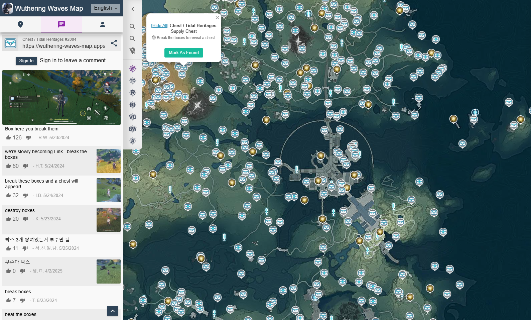Image resolution: width=531 pixels, height=320 pixels.
Task: Downvote the comment by H.T.
Action: click(x=25, y=166)
